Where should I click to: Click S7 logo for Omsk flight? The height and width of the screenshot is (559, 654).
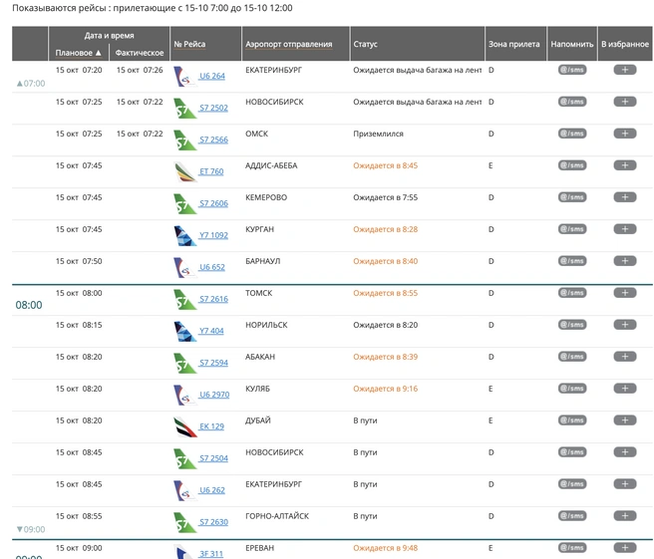point(184,140)
